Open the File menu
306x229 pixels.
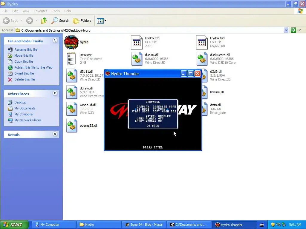[x=5, y=11]
